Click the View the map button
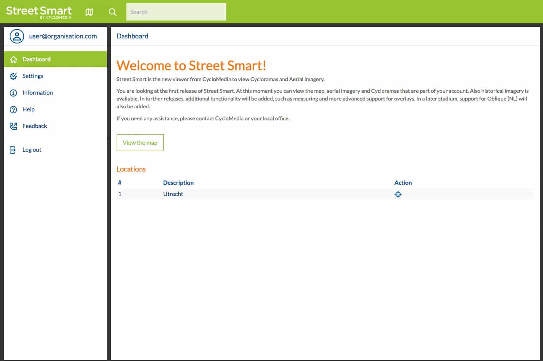 (140, 142)
